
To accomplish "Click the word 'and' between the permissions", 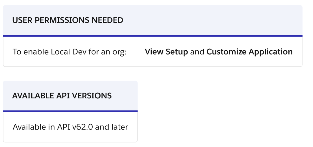I will (197, 52).
